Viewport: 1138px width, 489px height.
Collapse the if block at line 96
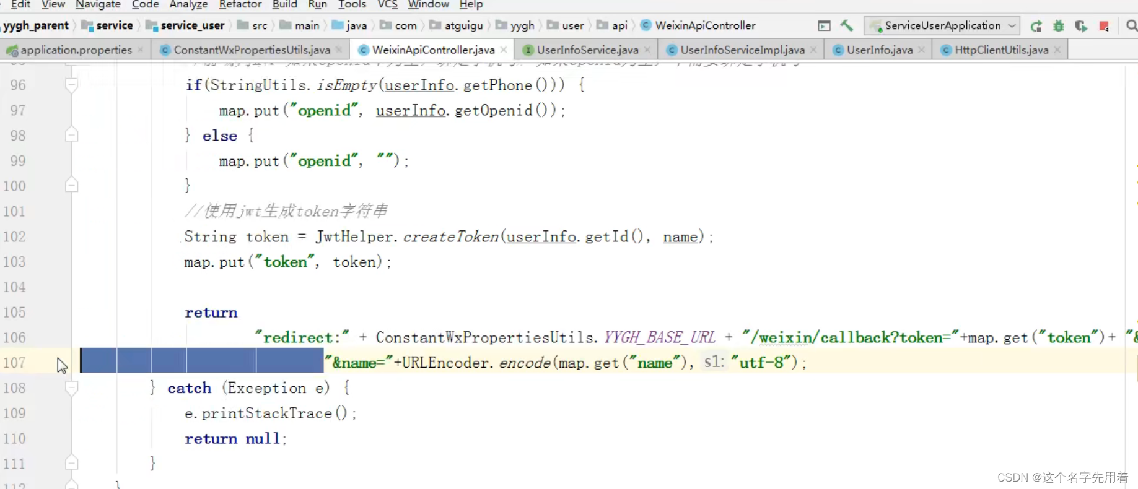pyautogui.click(x=72, y=85)
